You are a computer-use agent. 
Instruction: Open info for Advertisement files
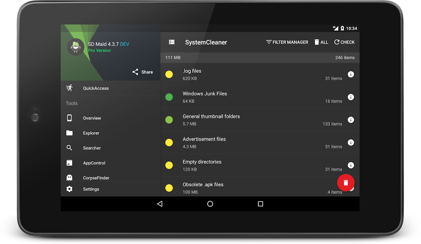pyautogui.click(x=351, y=142)
